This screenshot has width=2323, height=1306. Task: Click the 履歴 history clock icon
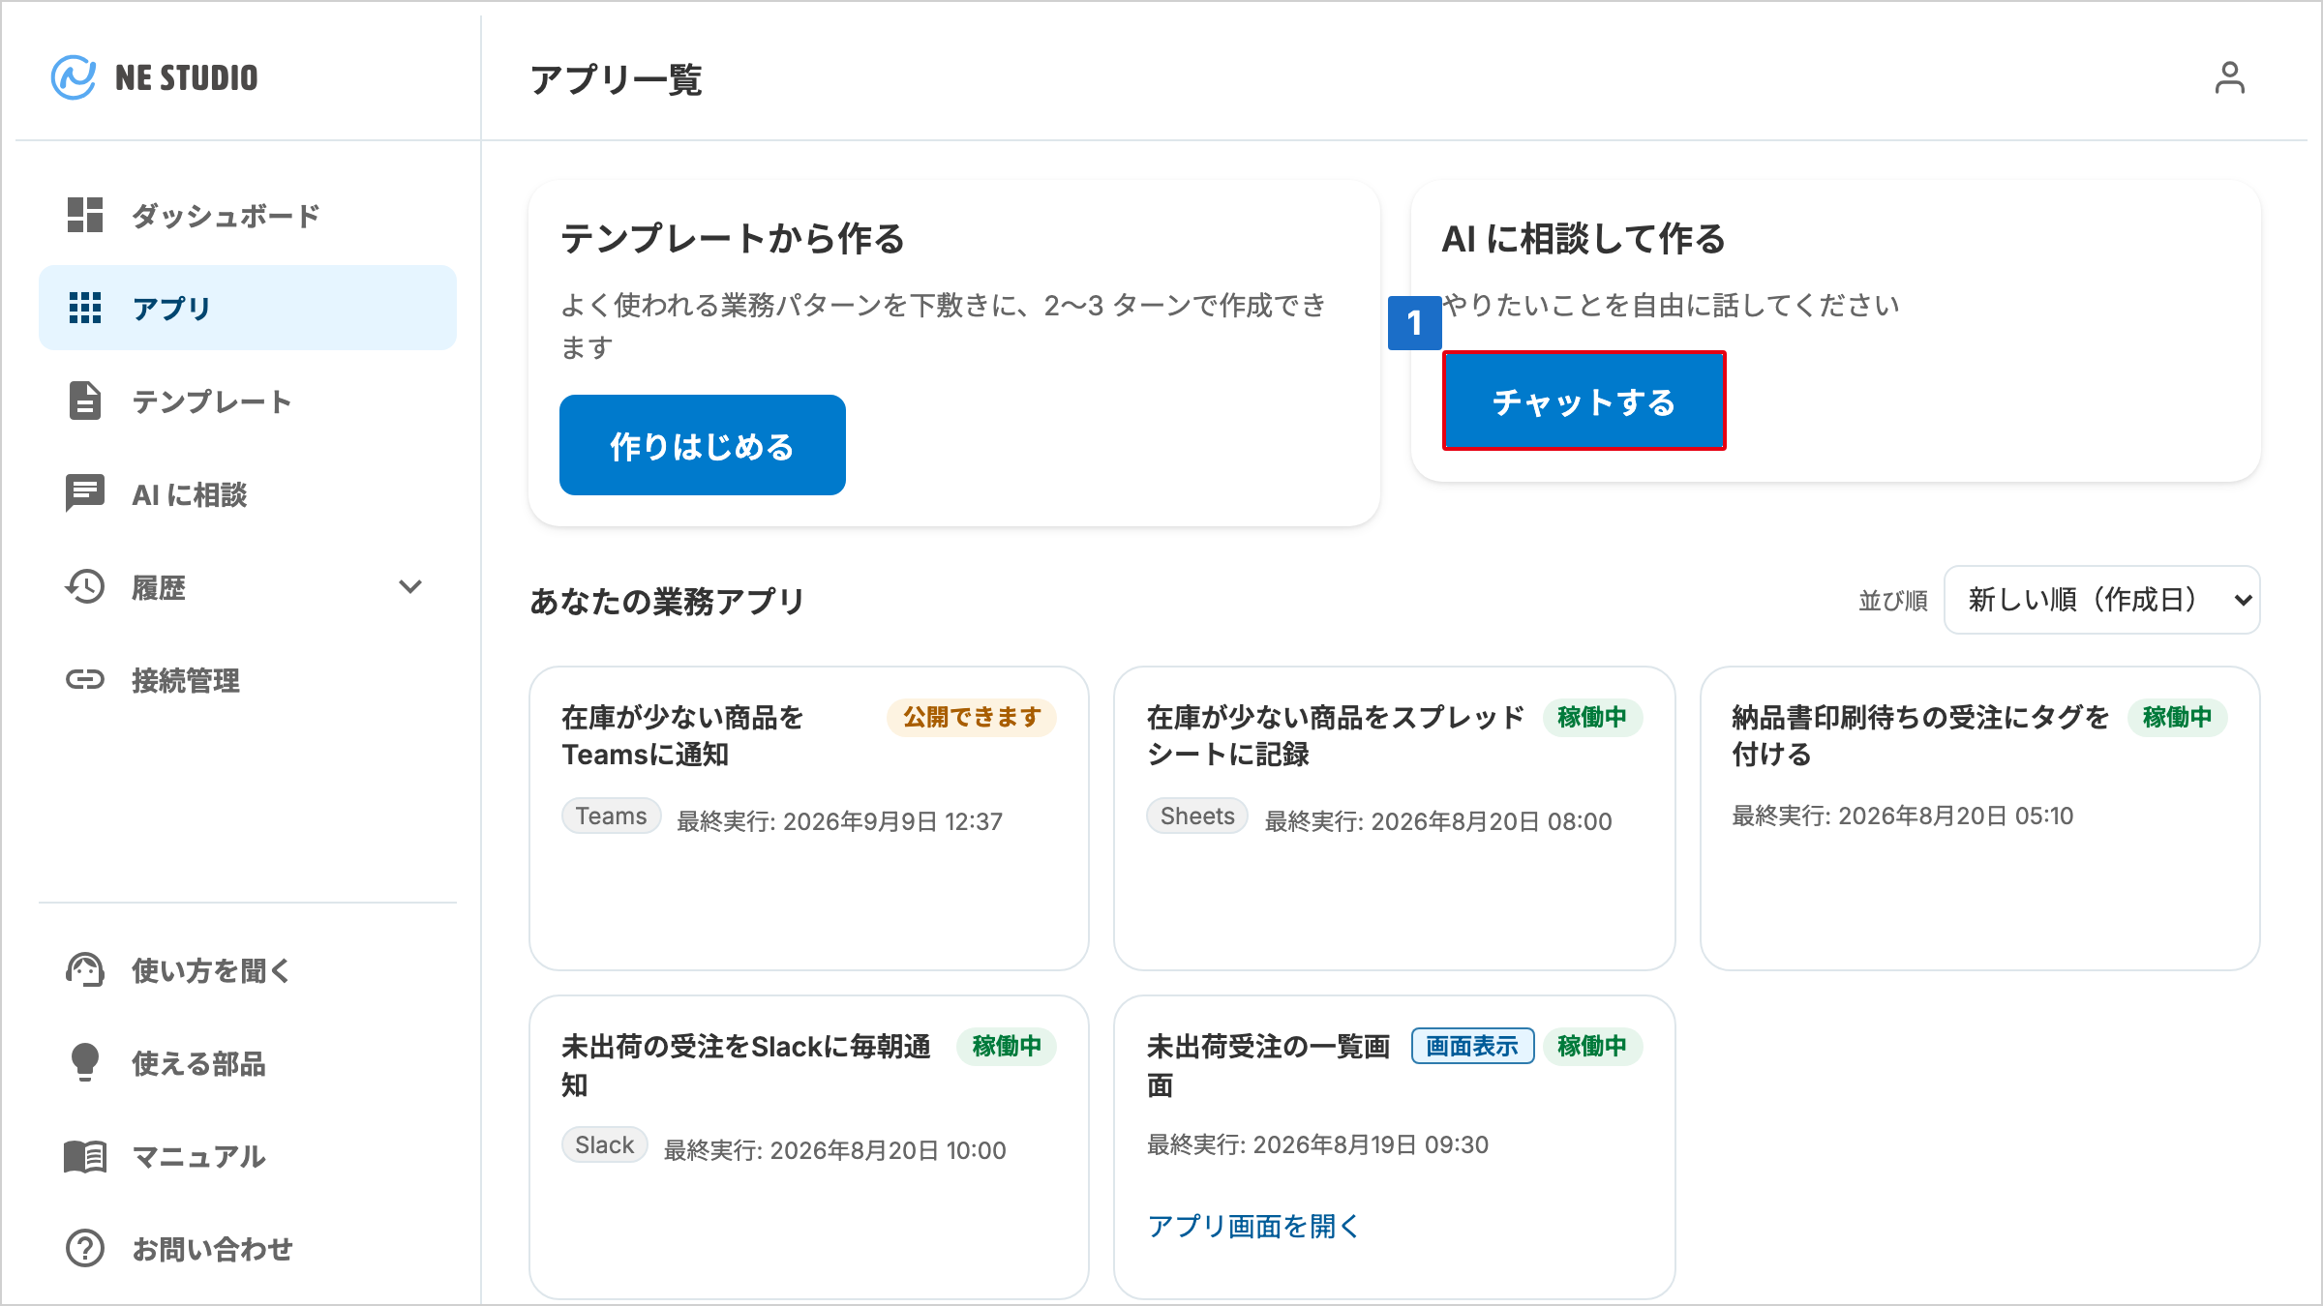point(85,586)
